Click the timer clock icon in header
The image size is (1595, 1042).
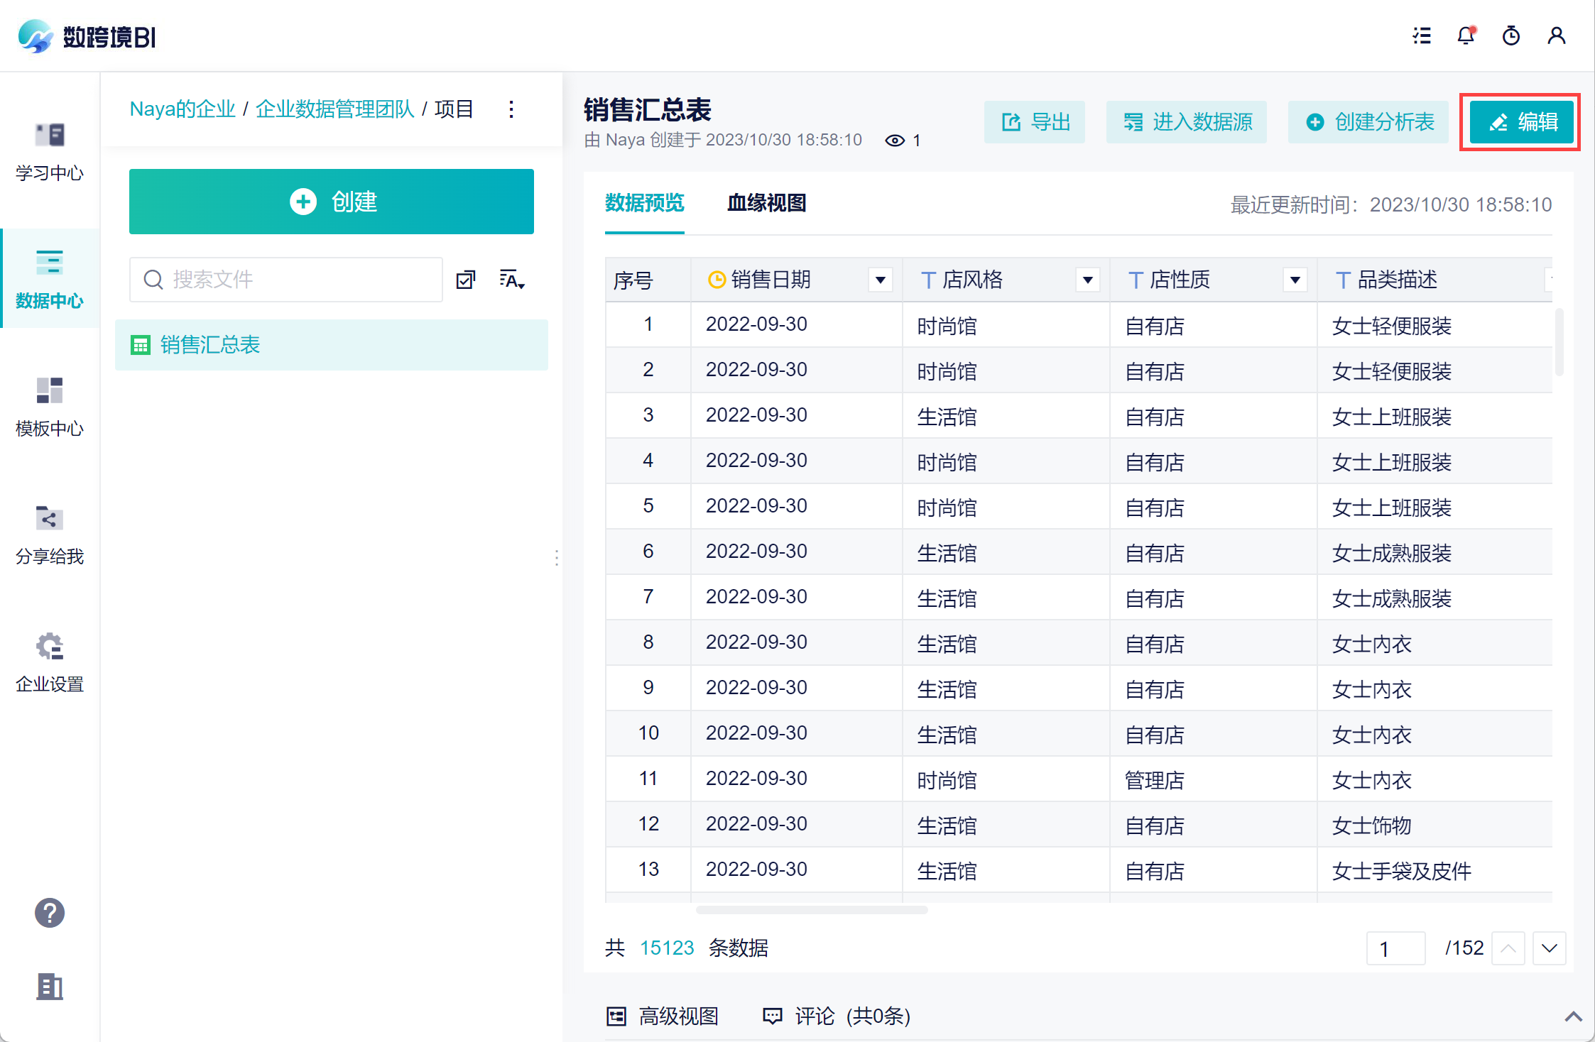(1511, 35)
